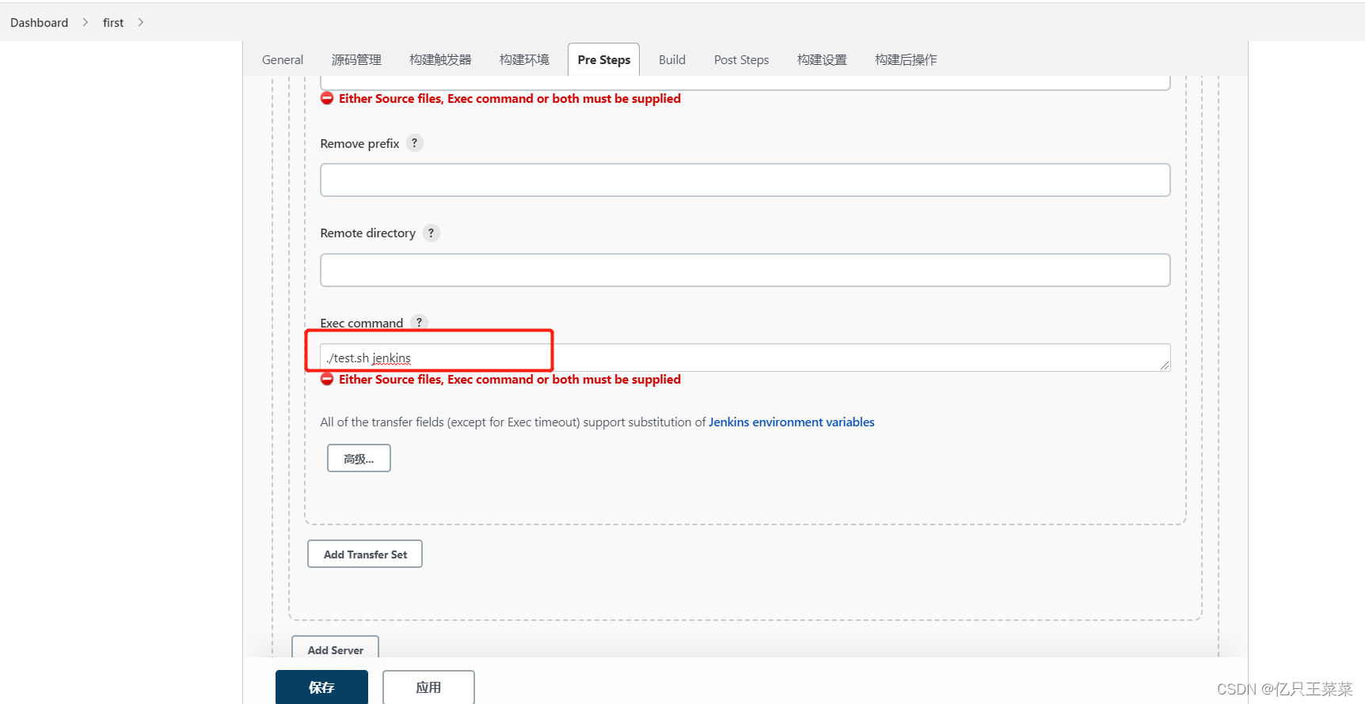
Task: Click the top partially visible input field
Action: point(745,83)
